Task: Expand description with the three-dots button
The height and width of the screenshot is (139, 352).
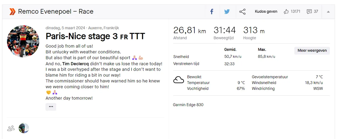Action: tap(51, 107)
